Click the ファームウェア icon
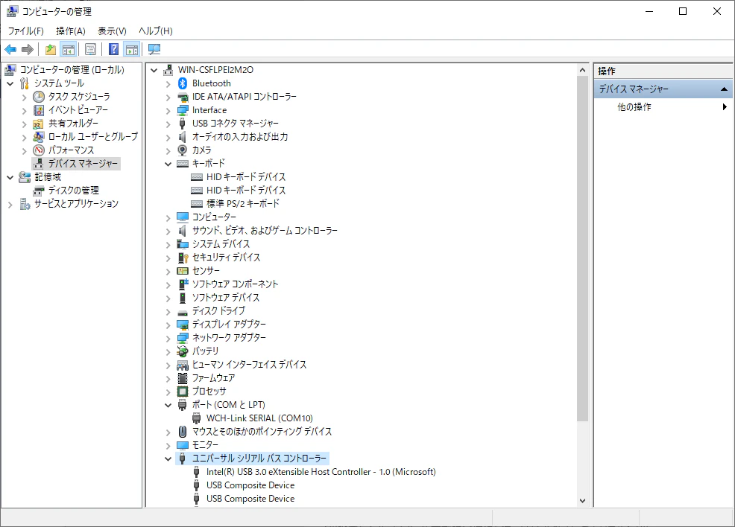This screenshot has width=735, height=527. (x=183, y=377)
